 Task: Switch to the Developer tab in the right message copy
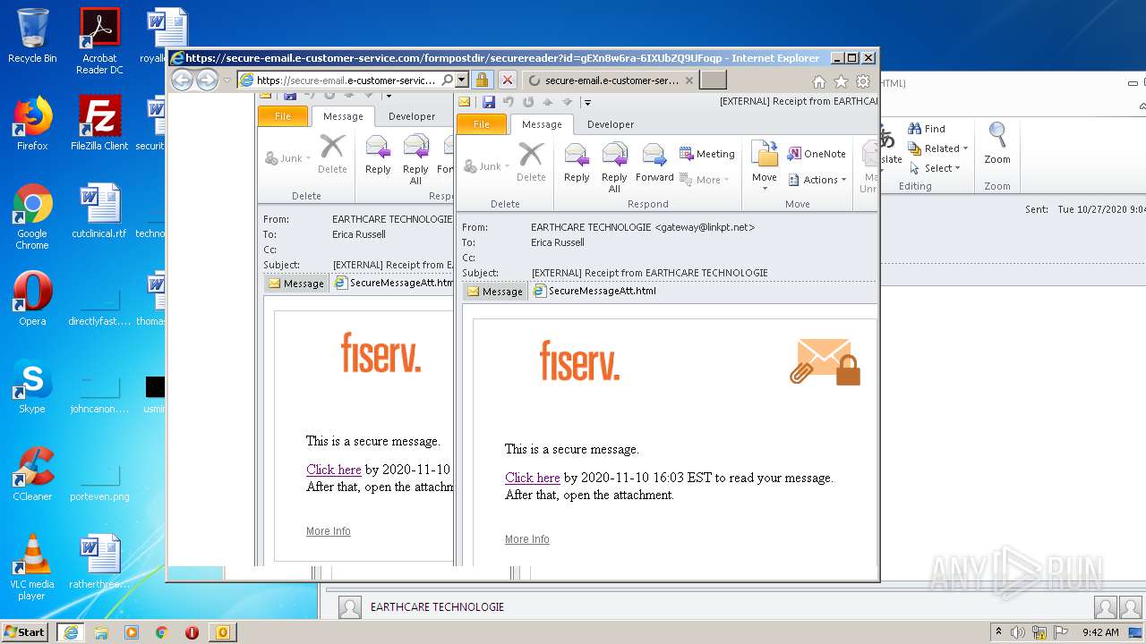[x=611, y=124]
